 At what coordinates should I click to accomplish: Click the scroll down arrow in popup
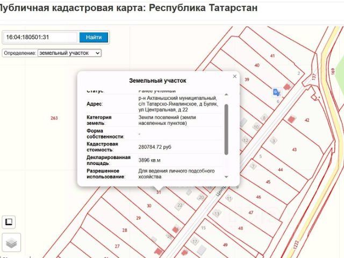226,177
